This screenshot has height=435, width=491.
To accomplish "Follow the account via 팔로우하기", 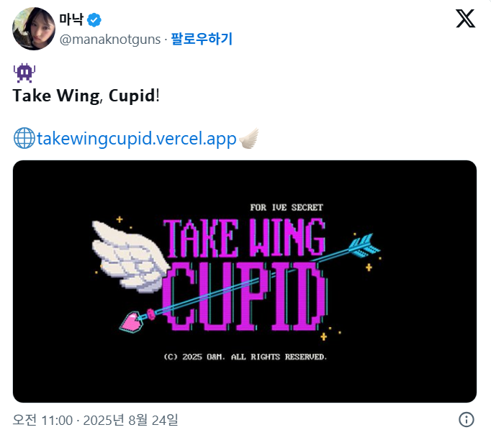I will click(x=202, y=39).
